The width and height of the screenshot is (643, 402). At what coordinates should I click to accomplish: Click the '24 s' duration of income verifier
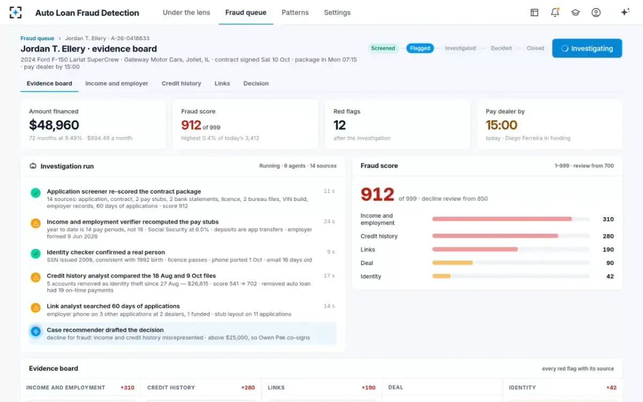(329, 221)
